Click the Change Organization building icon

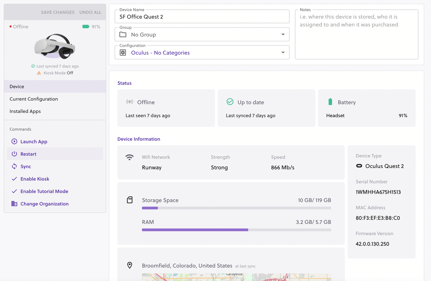[x=14, y=204]
